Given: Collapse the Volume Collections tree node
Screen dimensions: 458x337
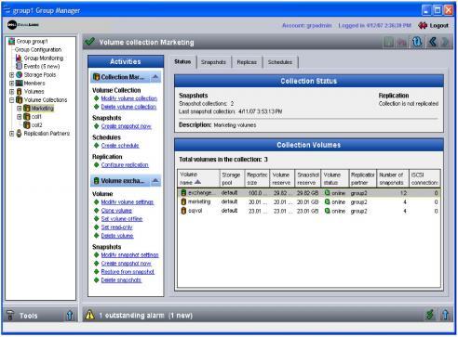Looking at the screenshot, I should coord(11,100).
